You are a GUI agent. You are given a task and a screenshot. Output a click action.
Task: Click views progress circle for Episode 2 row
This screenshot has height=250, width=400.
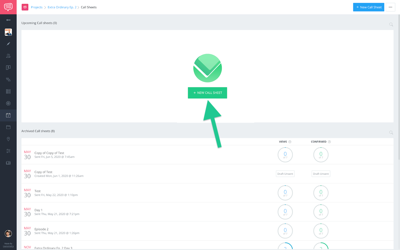click(285, 231)
